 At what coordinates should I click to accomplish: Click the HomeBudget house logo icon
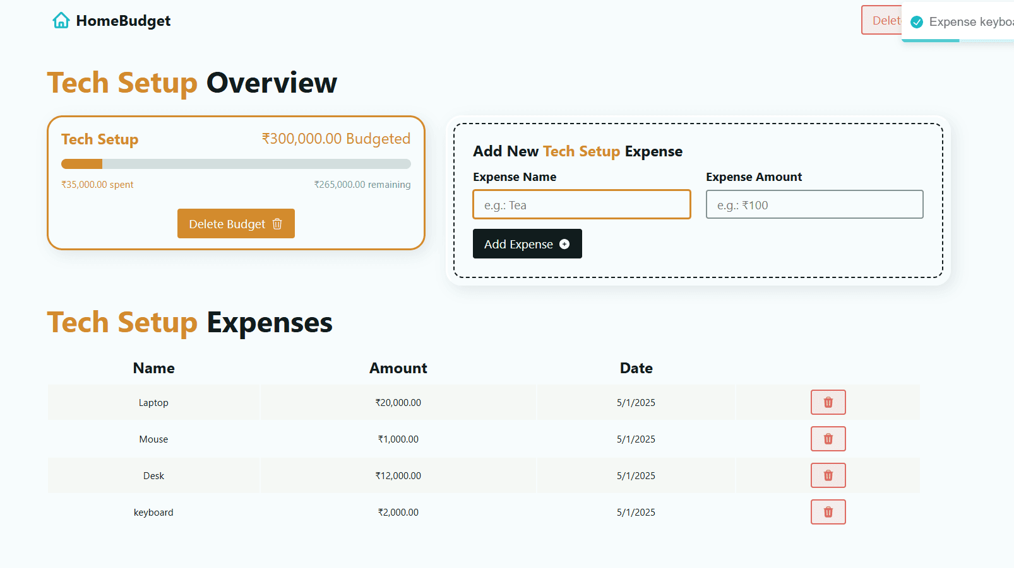pyautogui.click(x=61, y=21)
